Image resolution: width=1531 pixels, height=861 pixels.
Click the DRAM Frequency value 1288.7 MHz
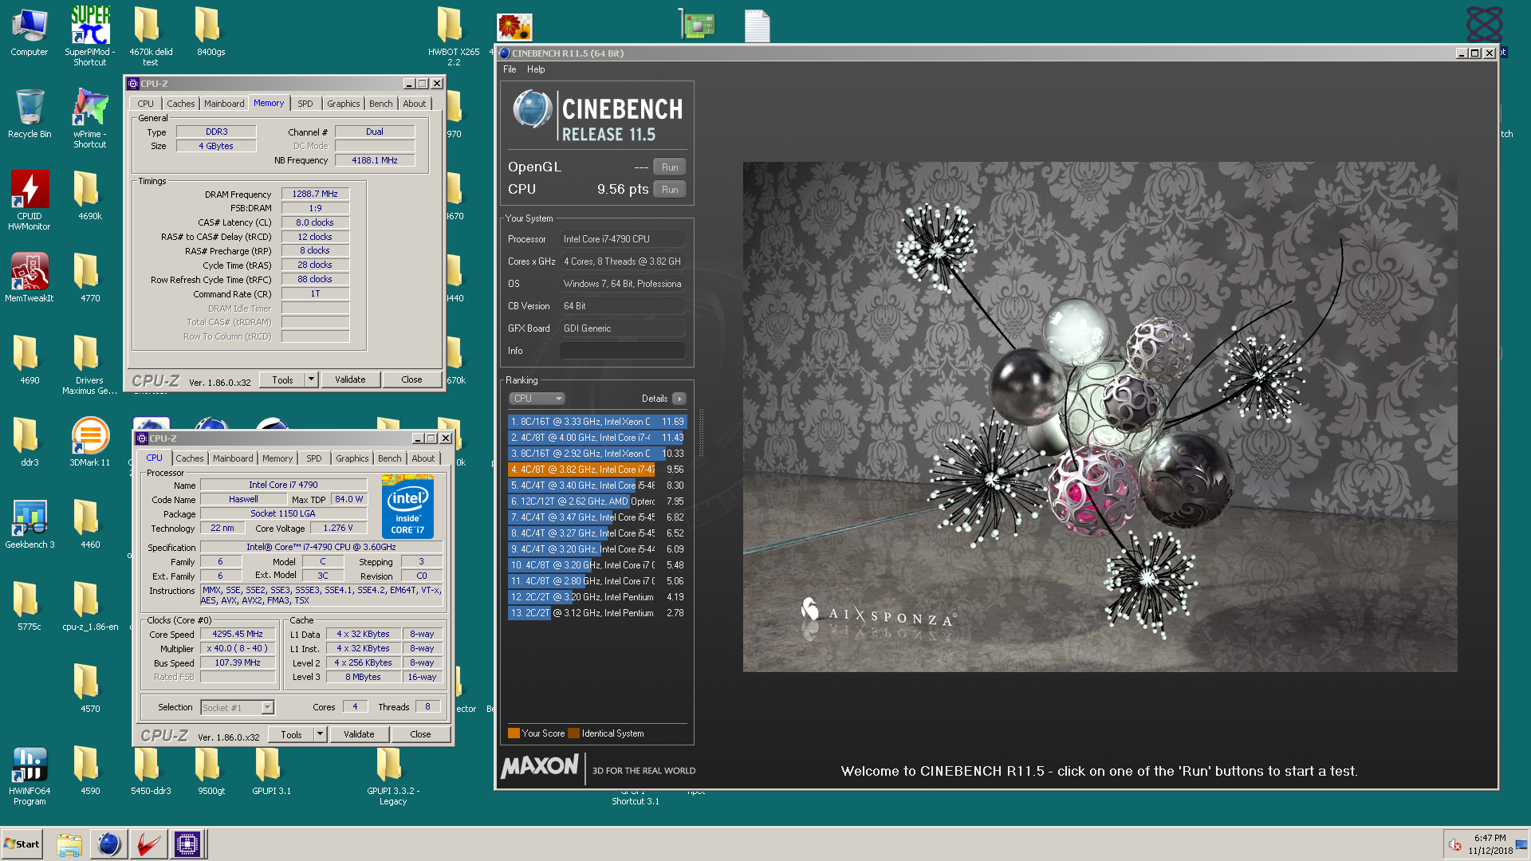click(315, 195)
